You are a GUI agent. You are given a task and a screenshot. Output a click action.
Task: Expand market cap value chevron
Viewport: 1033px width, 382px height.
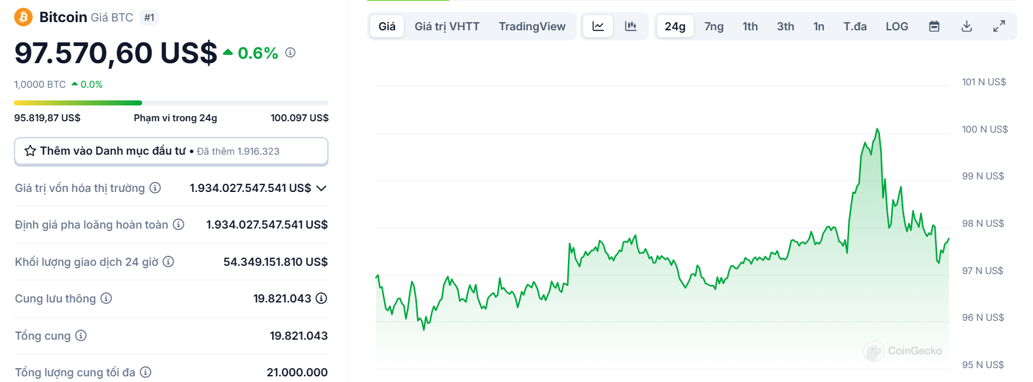coord(322,188)
